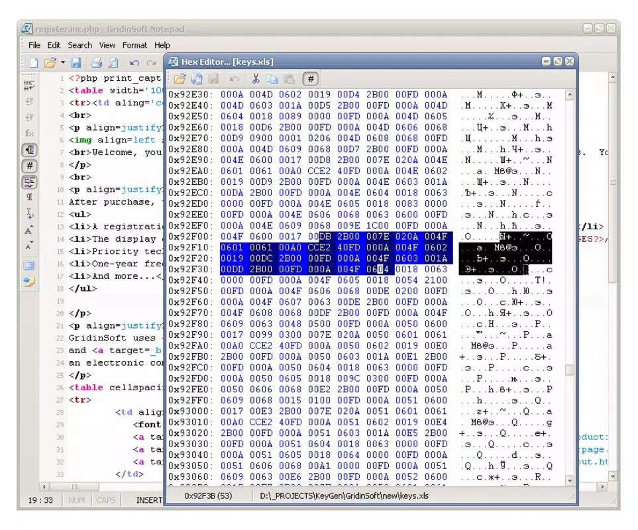Open the File menu

pos(34,45)
